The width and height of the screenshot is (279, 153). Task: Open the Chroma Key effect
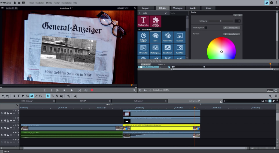[143, 49]
